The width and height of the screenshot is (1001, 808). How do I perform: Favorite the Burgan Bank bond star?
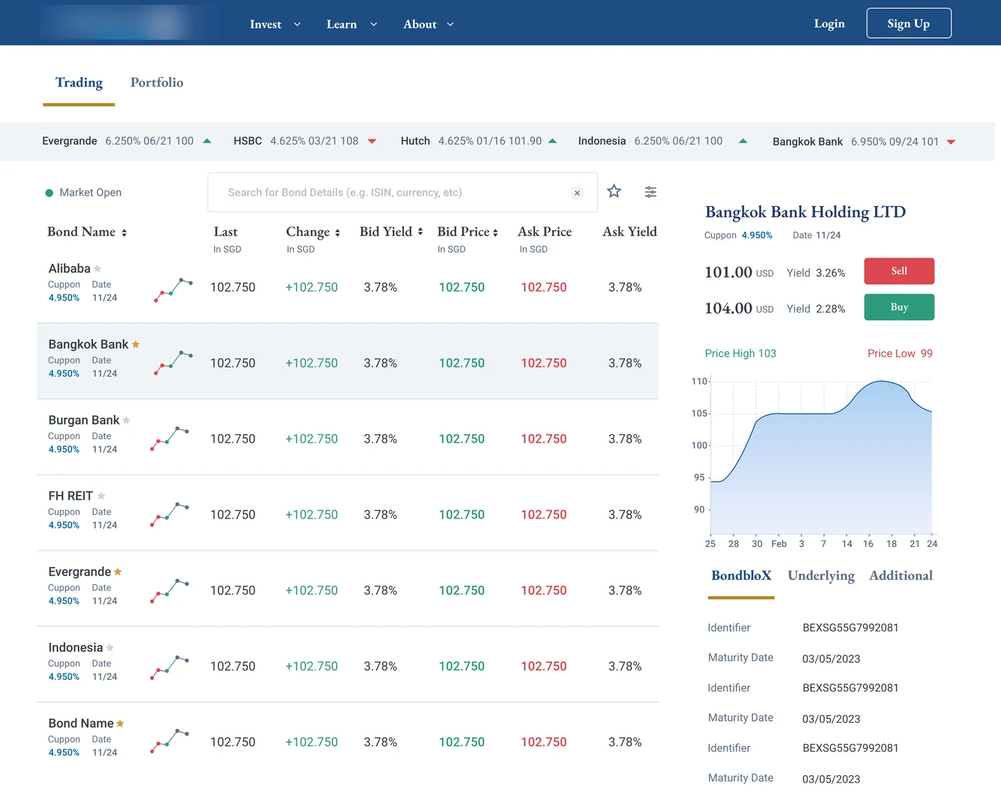127,420
